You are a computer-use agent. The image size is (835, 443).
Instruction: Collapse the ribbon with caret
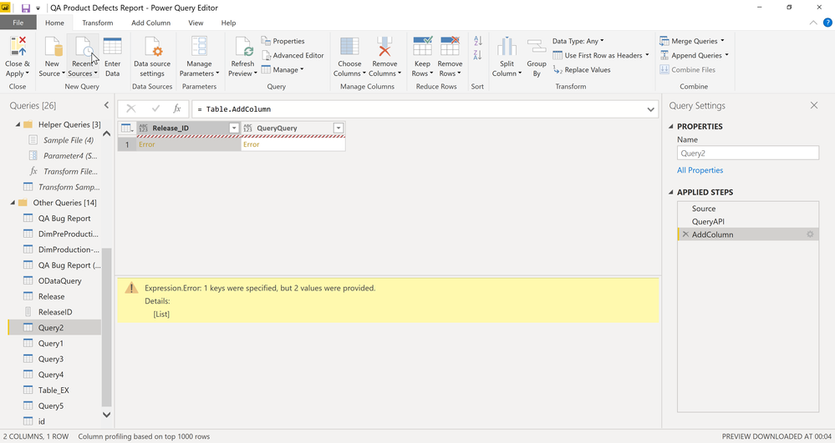[x=812, y=23]
